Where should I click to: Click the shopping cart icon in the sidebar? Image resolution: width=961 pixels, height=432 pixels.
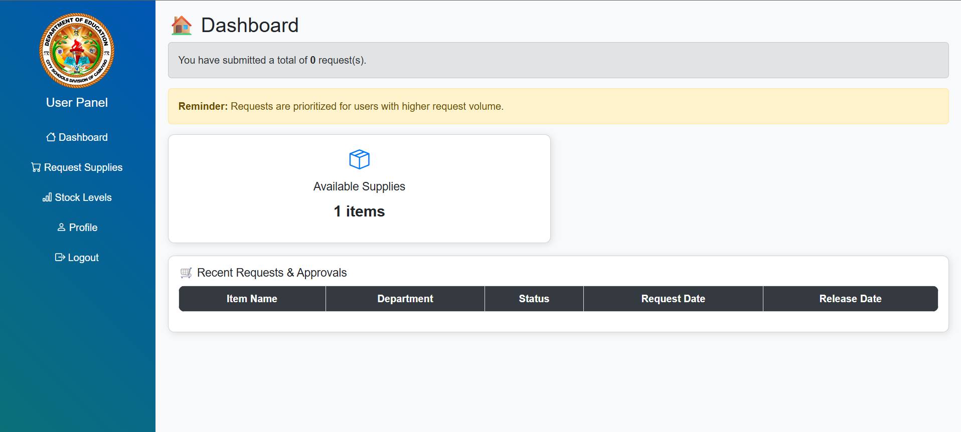(x=36, y=167)
